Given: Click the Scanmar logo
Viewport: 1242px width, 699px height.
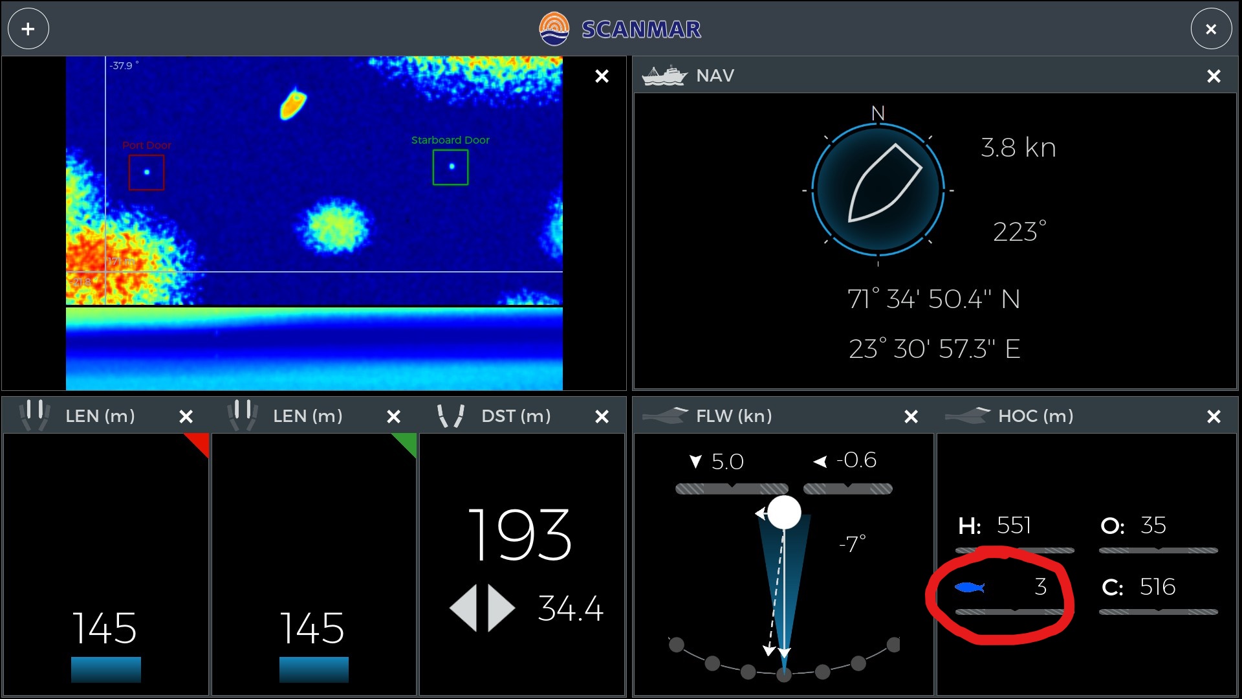Looking at the screenshot, I should coord(555,29).
